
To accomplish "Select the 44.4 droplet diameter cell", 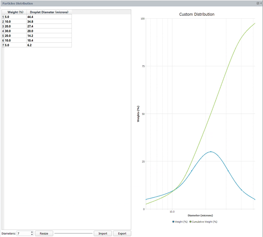I will (x=49, y=17).
